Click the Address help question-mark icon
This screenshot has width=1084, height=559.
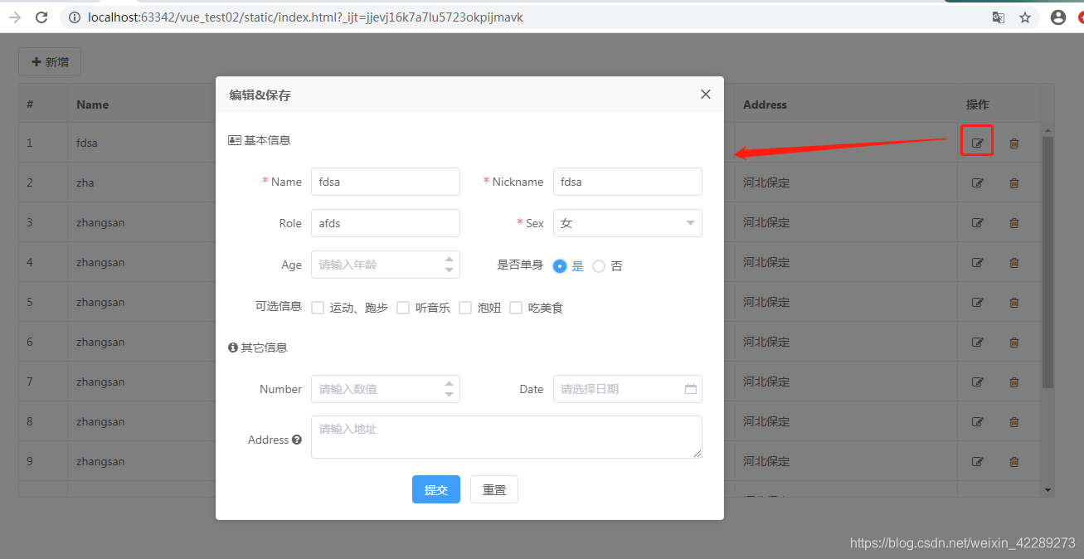pyautogui.click(x=296, y=440)
